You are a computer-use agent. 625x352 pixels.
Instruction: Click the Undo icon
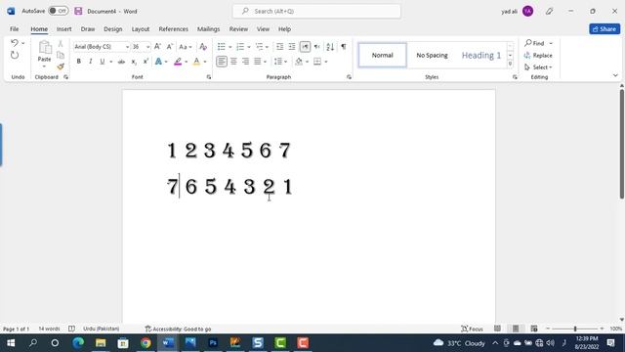pyautogui.click(x=15, y=43)
